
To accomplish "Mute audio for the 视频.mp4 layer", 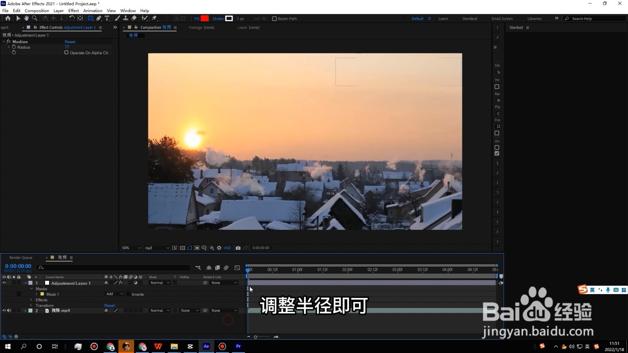I will click(x=9, y=310).
